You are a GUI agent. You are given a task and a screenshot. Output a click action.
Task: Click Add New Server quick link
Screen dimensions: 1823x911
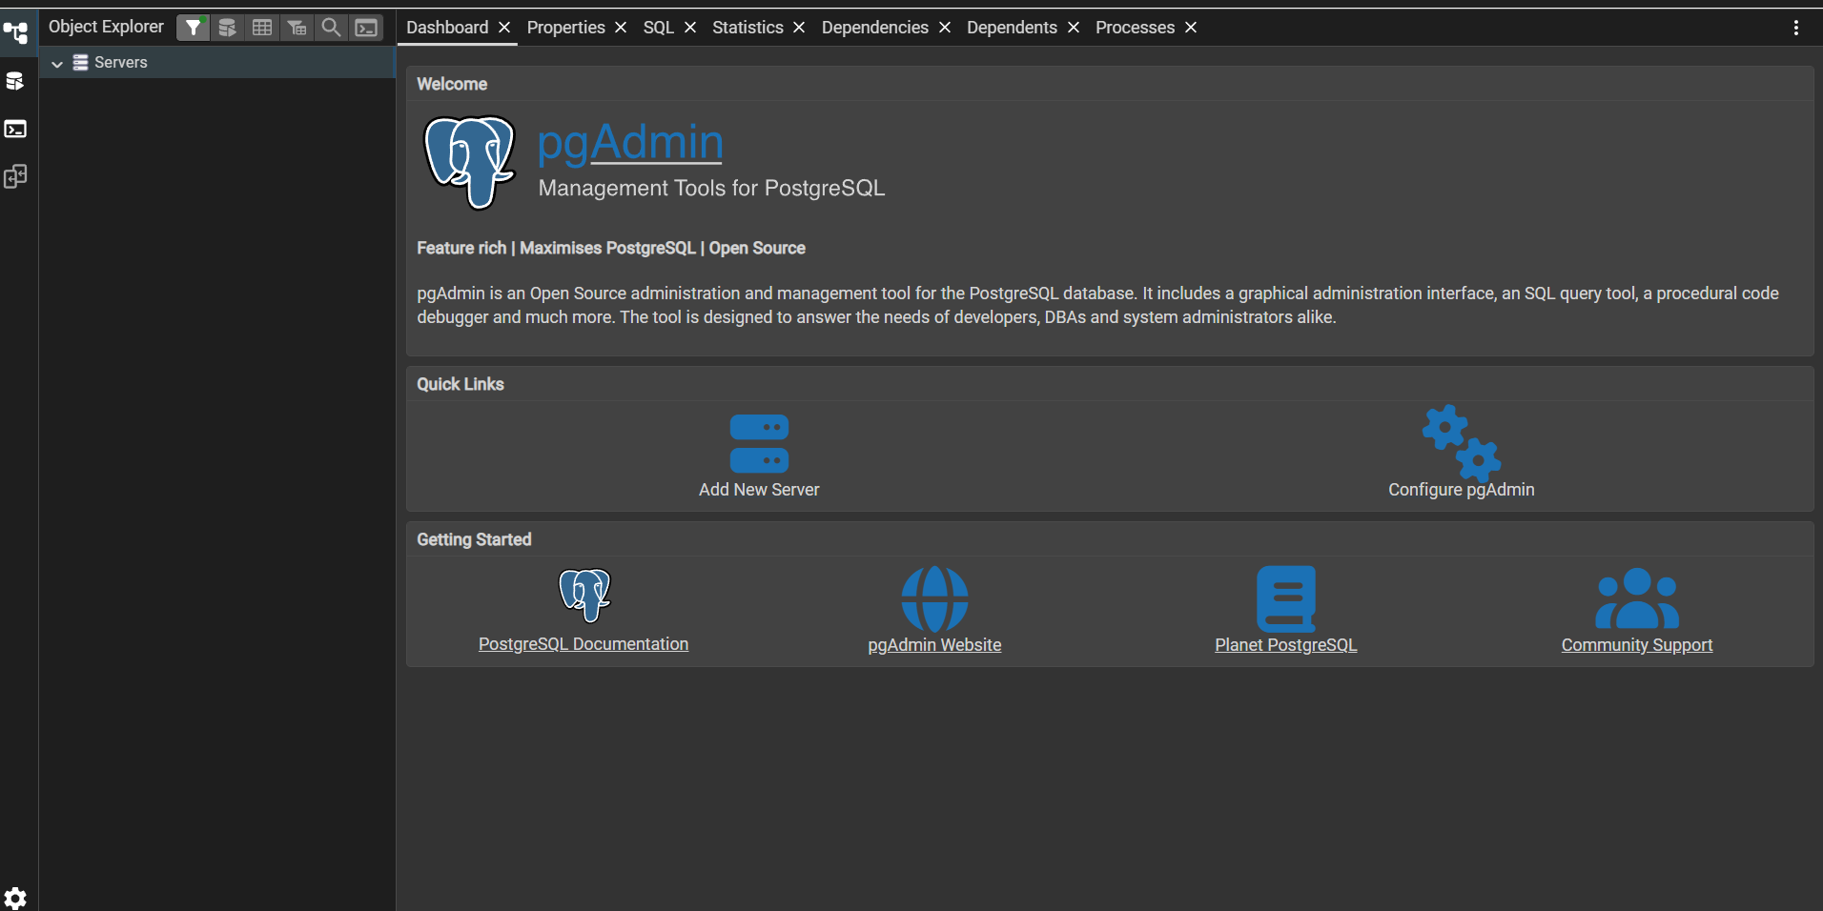759,455
